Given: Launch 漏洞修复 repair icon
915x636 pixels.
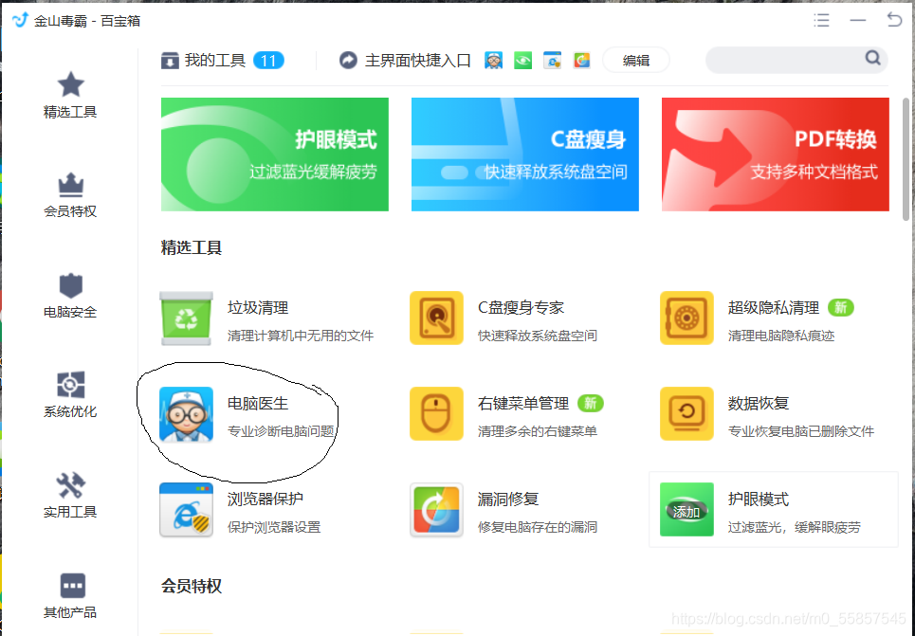Looking at the screenshot, I should [x=436, y=509].
